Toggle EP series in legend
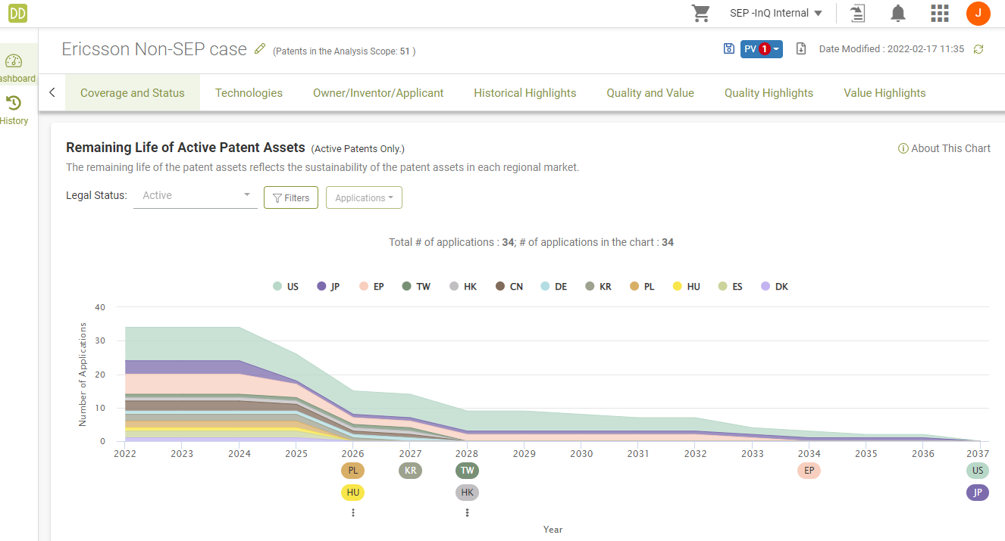This screenshot has width=1005, height=541. coord(371,287)
